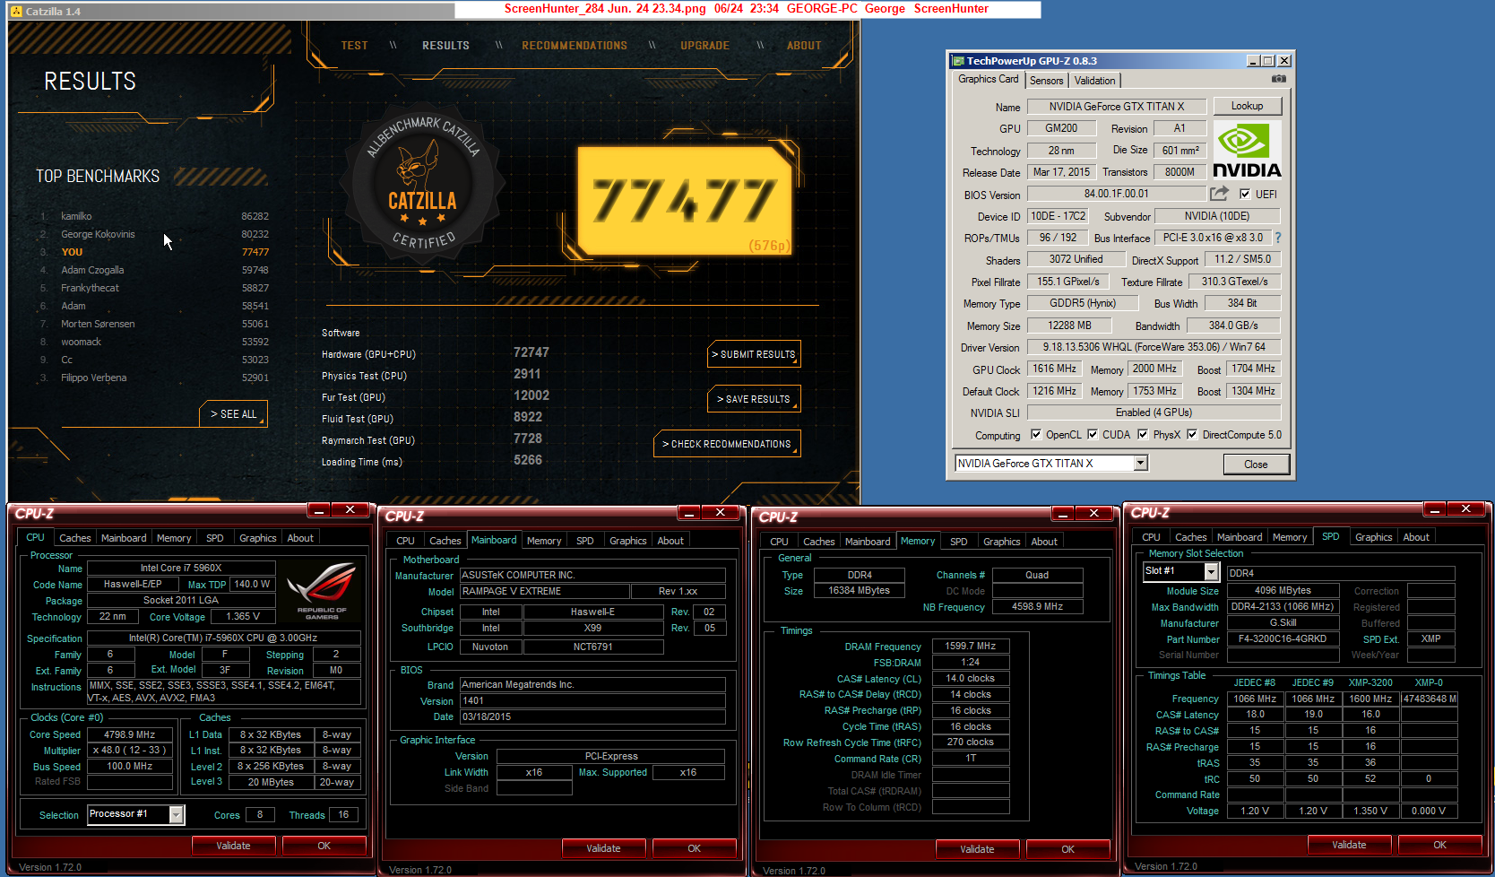Click the GPU-Z camera screenshot icon
1495x877 pixels.
(1279, 79)
